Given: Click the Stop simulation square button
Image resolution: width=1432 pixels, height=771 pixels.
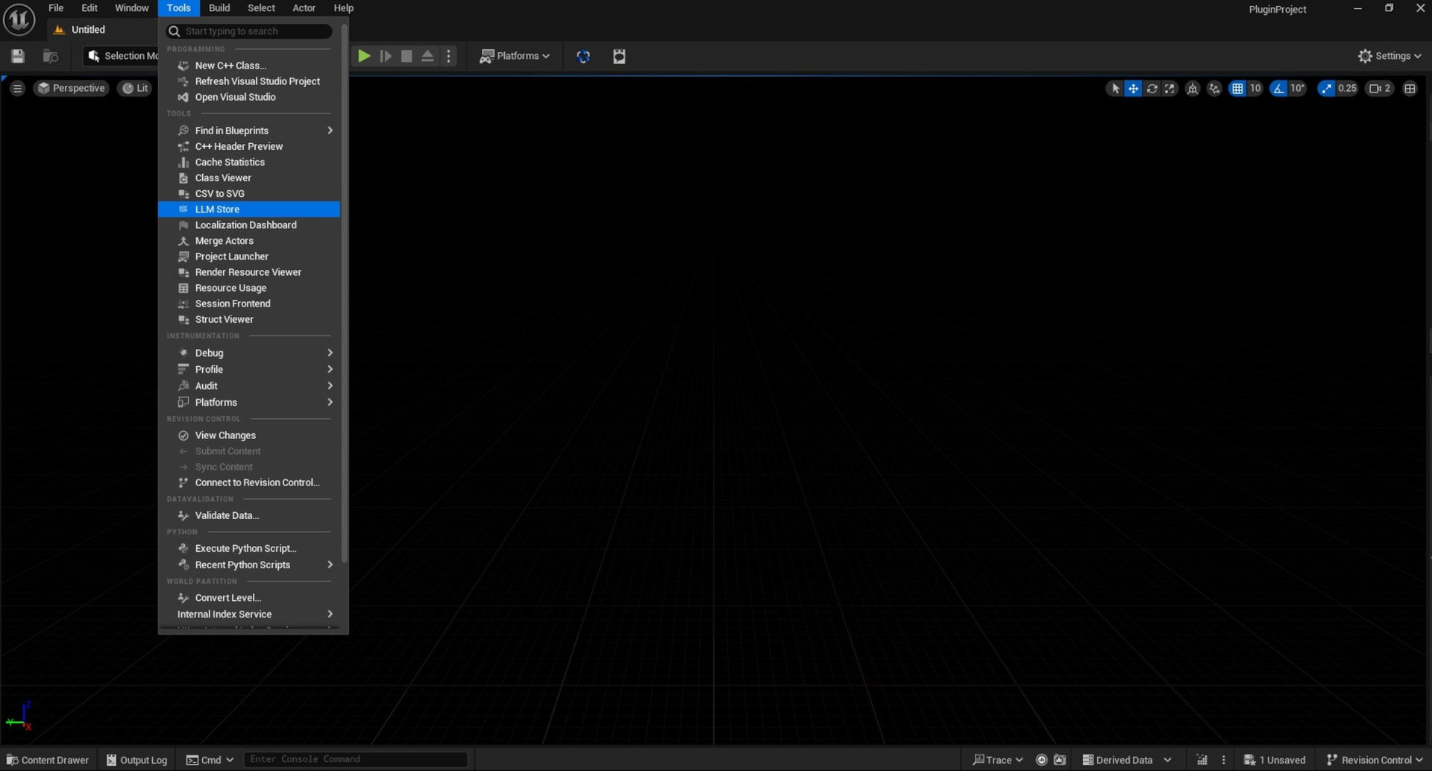Looking at the screenshot, I should point(406,56).
